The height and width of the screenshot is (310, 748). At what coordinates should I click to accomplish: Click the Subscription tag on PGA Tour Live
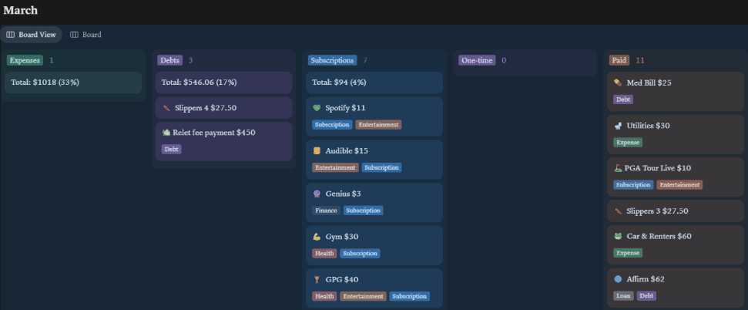pyautogui.click(x=633, y=185)
